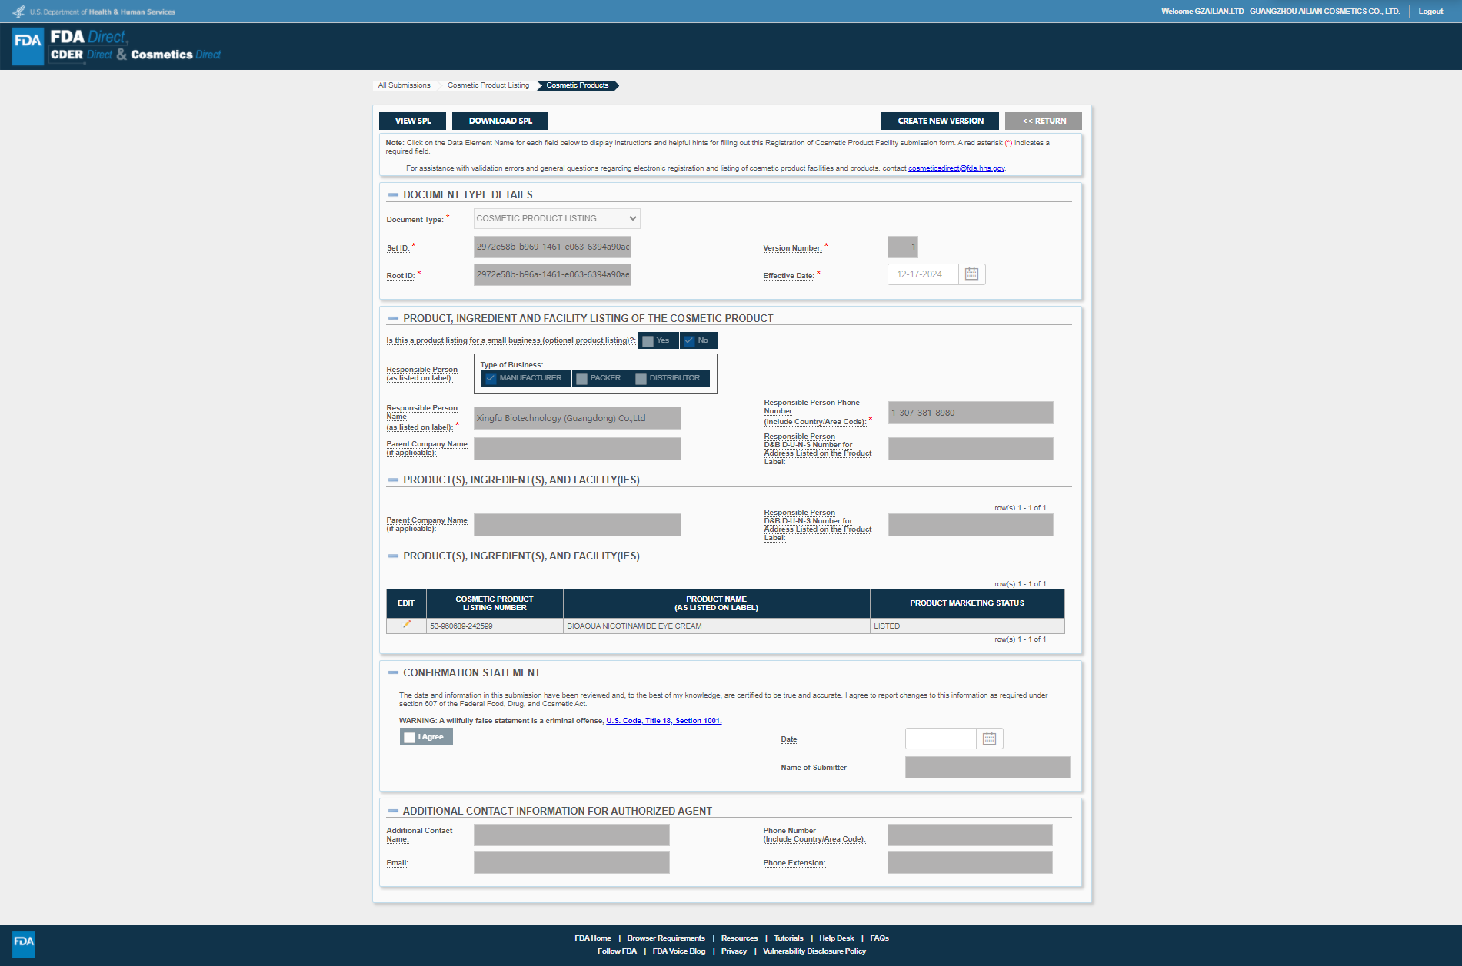
Task: Click the CREATE NEW VERSION button
Action: [x=940, y=121]
